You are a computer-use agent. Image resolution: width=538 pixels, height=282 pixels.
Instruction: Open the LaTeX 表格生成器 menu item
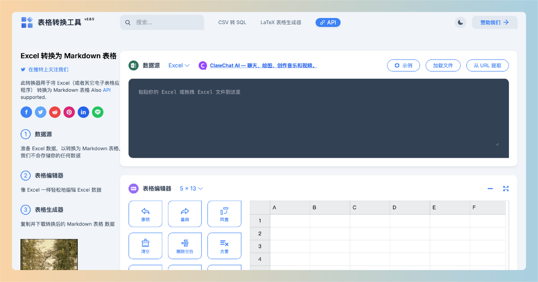click(281, 22)
